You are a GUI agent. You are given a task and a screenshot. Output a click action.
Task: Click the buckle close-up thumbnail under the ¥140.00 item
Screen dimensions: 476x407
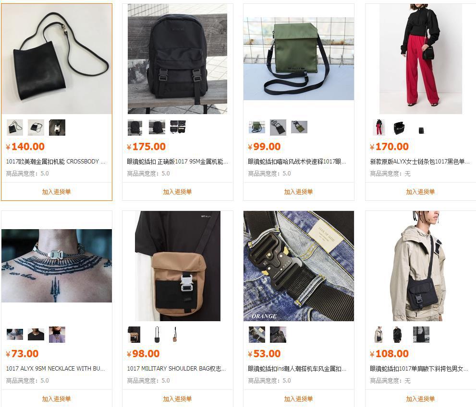[57, 128]
